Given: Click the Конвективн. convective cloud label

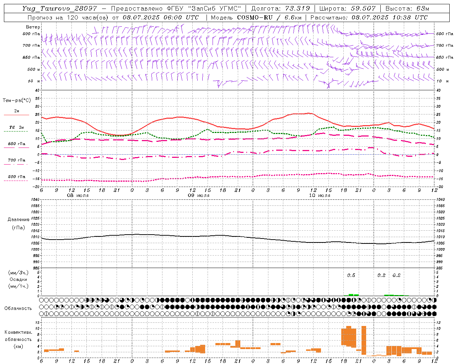Looking at the screenshot, I should 18,332.
